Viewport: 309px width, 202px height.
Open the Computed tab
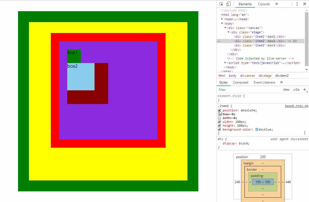coord(240,82)
